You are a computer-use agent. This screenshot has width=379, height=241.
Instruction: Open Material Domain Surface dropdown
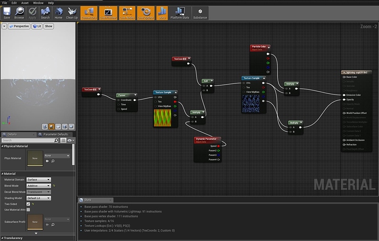tap(38, 180)
